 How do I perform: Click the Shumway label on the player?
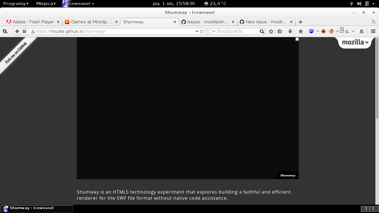pyautogui.click(x=288, y=175)
